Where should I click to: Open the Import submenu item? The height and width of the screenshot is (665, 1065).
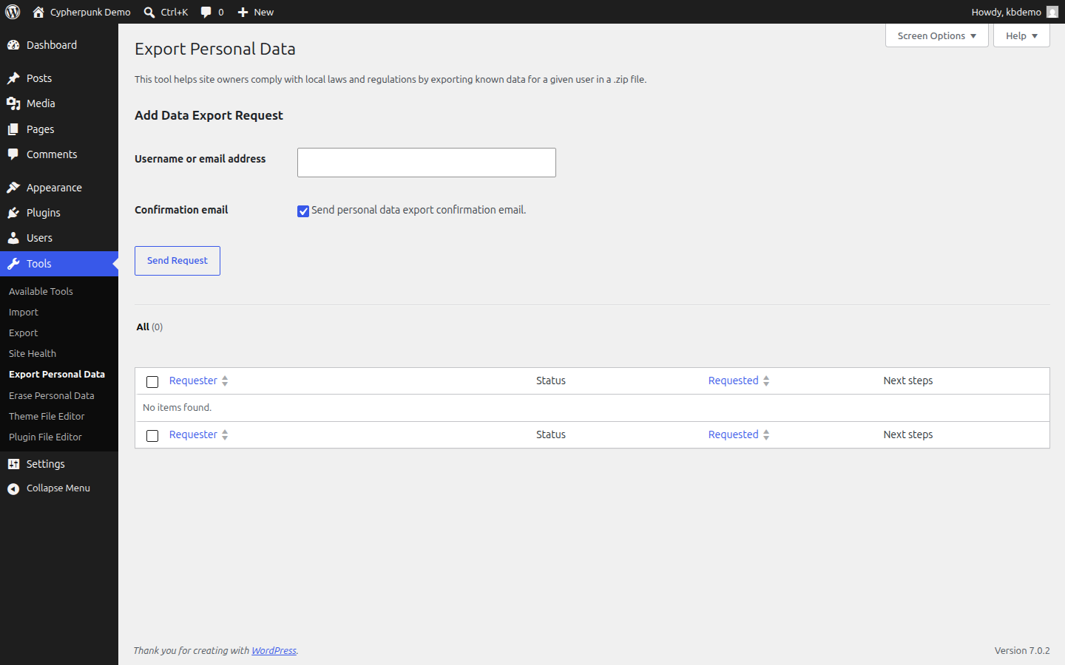click(24, 312)
